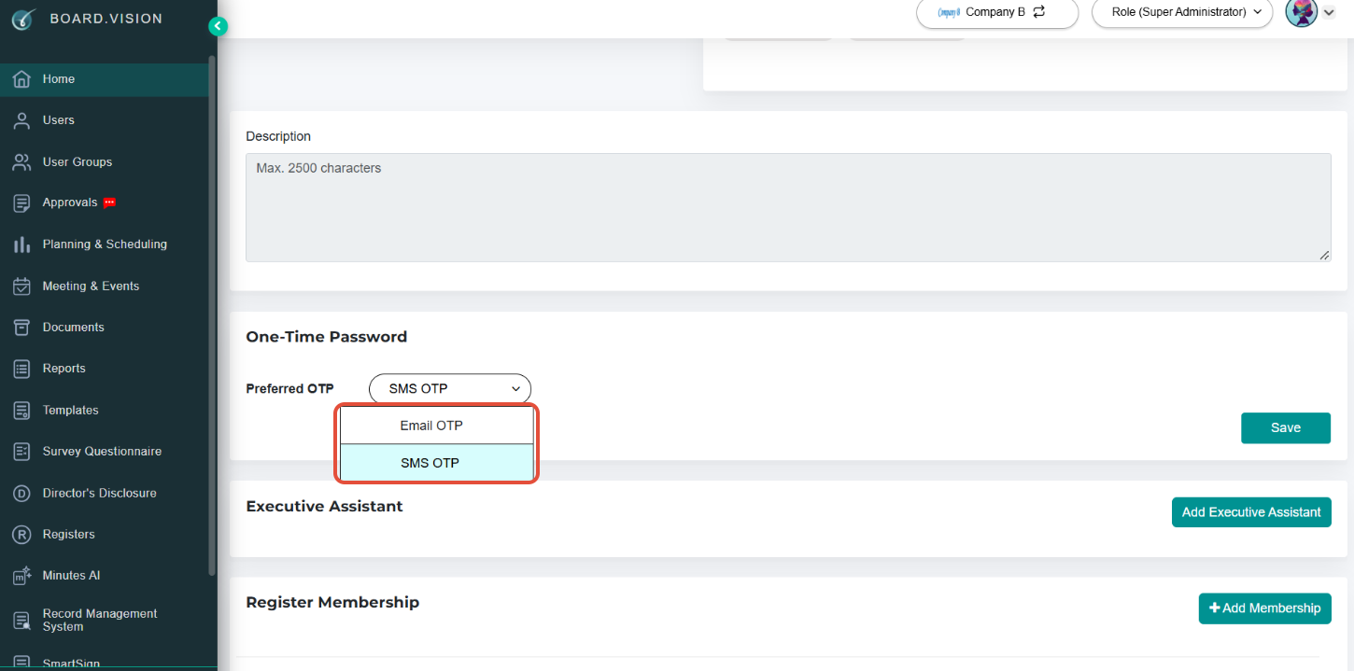Click Add Executive Assistant button

click(x=1251, y=512)
